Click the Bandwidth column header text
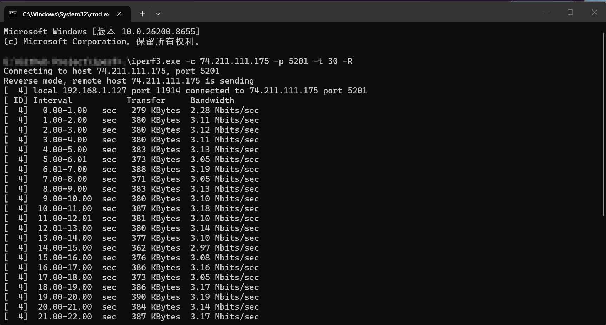 212,100
